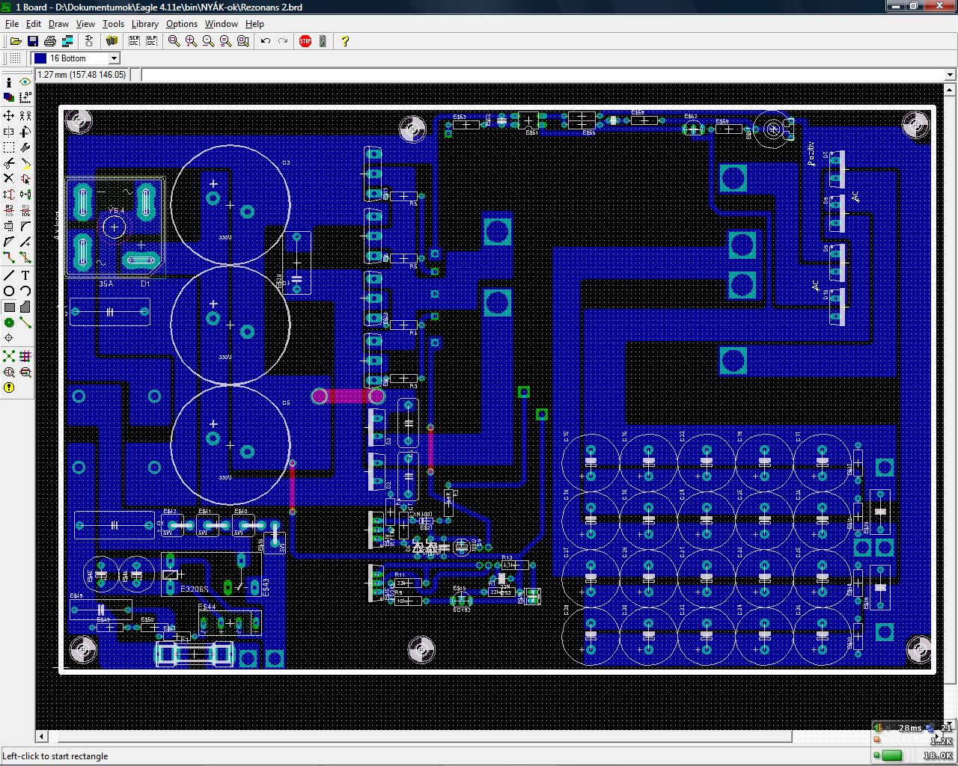Open the layer Display settings icon
This screenshot has width=958, height=766.
(9, 98)
